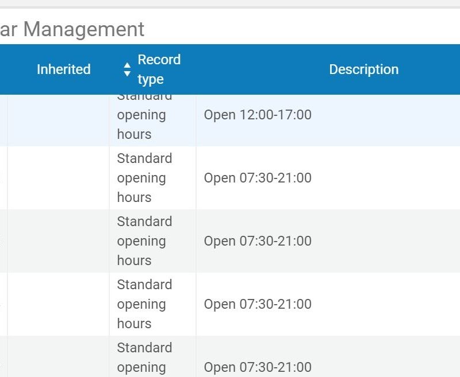Click the first Standard opening hours label
This screenshot has height=377, width=460.
click(x=144, y=115)
